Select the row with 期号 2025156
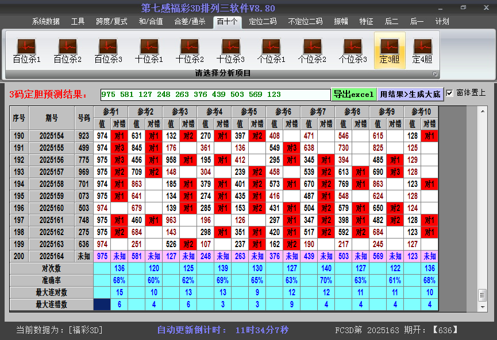 point(224,160)
